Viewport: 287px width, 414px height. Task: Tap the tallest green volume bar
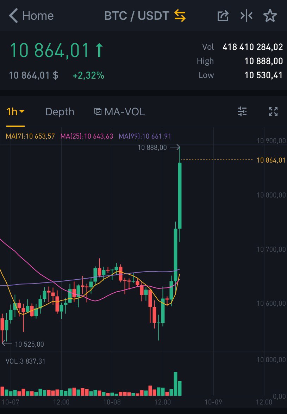(175, 383)
